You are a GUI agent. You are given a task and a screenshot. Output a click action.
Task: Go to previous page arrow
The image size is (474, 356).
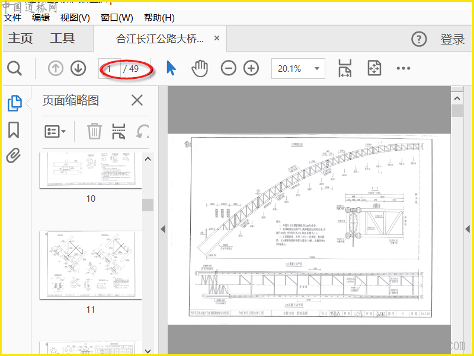point(56,68)
